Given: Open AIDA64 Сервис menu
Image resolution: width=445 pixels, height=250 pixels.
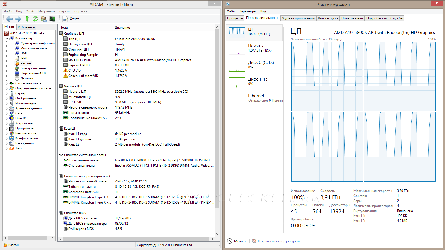Looking at the screenshot, I should [65, 11].
